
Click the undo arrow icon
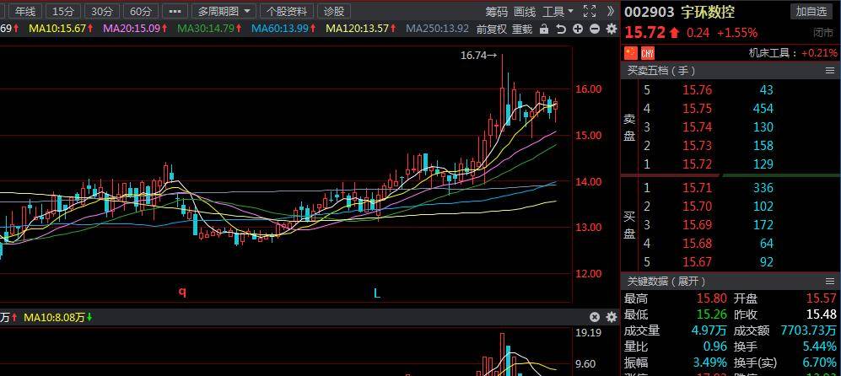tap(561, 30)
